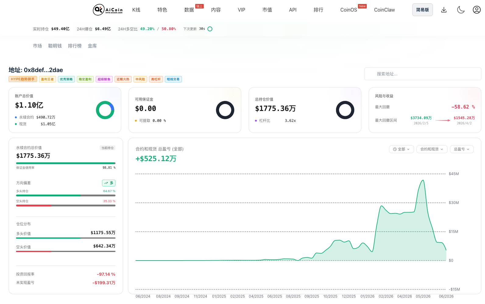This screenshot has width=485, height=304.
Task: Click the 3.62x leverage ratio value
Action: [290, 121]
